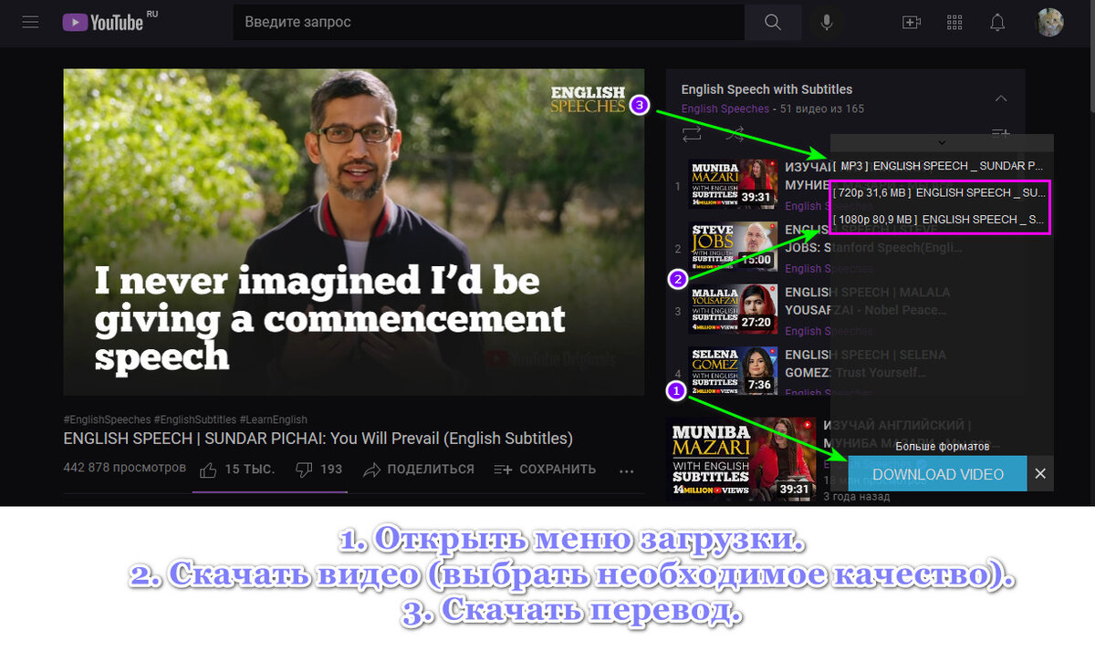Click #EnglishSubtitles hashtag
The width and height of the screenshot is (1095, 661).
[x=195, y=419]
